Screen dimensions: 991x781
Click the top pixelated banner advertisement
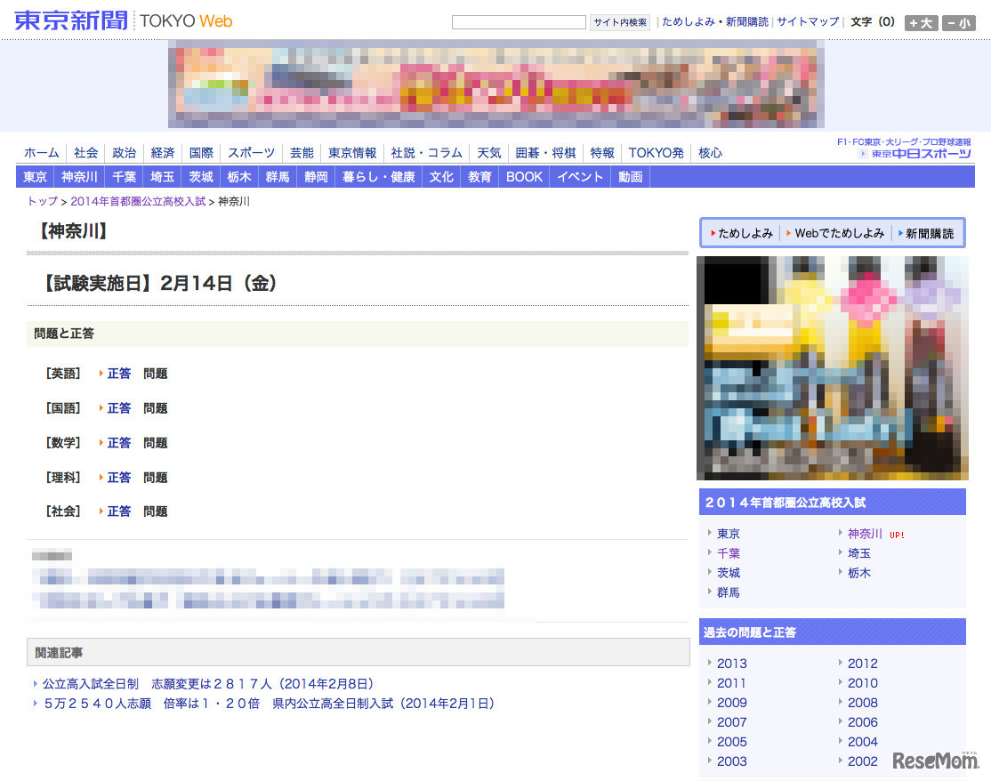point(496,84)
